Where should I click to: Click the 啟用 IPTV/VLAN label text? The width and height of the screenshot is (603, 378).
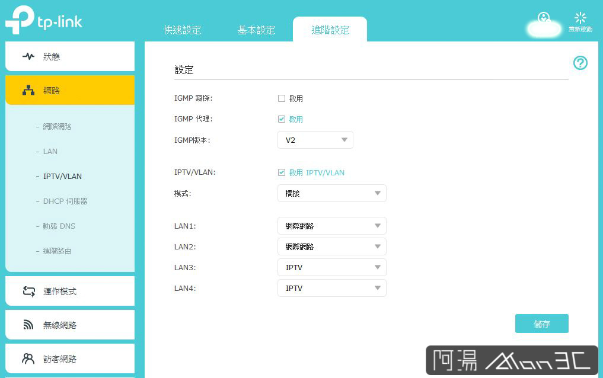(x=317, y=172)
